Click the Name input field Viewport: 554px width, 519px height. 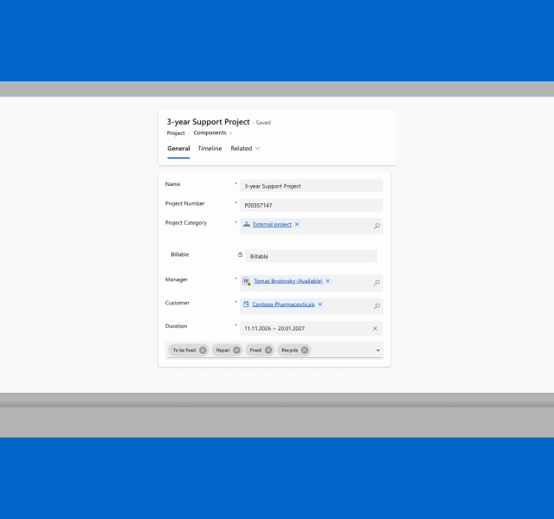tap(312, 186)
